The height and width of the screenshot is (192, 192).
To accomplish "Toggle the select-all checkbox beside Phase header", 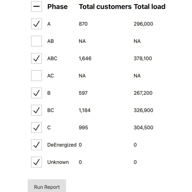I will click(36, 7).
